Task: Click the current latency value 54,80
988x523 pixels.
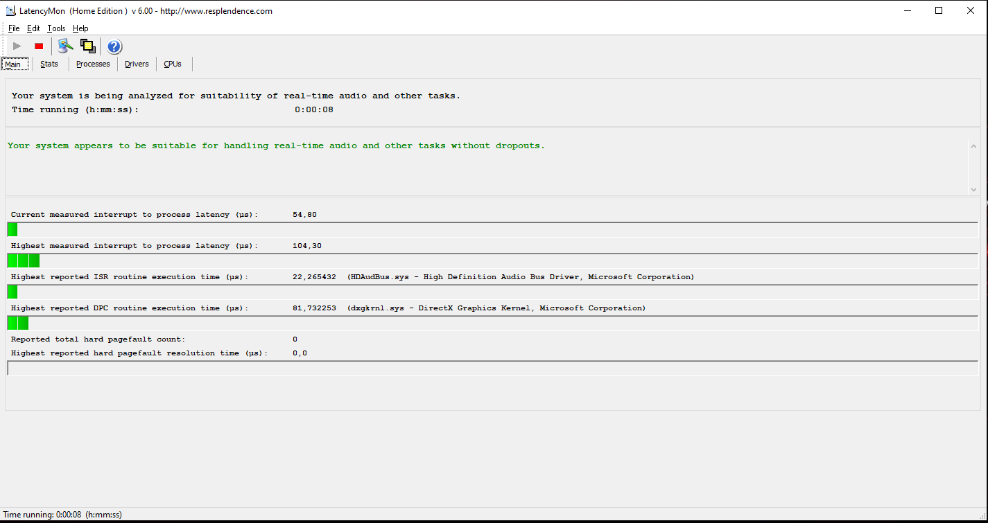Action: (305, 215)
